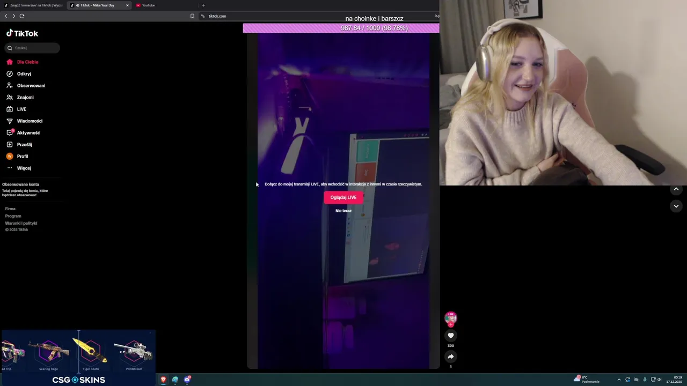Click the CSG-SKINS logo
687x386 pixels.
click(78, 380)
